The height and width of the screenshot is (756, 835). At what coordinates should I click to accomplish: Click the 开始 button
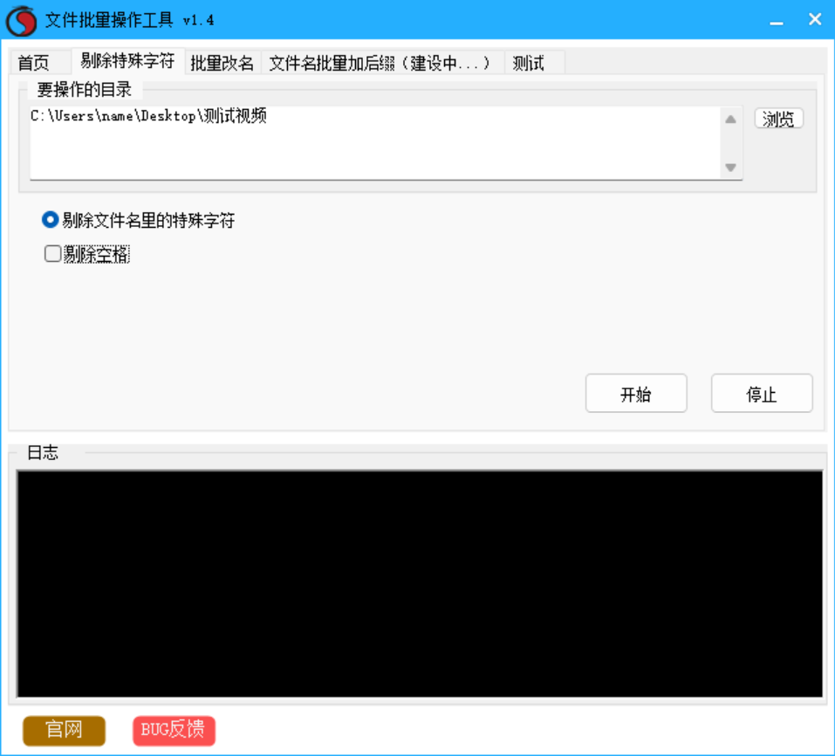tap(636, 393)
